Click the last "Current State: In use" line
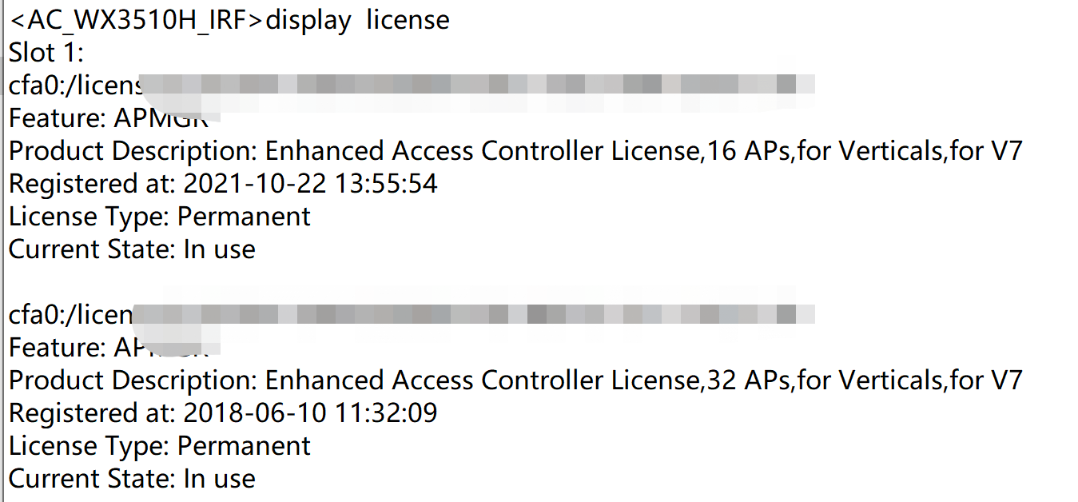The image size is (1078, 502). point(132,479)
